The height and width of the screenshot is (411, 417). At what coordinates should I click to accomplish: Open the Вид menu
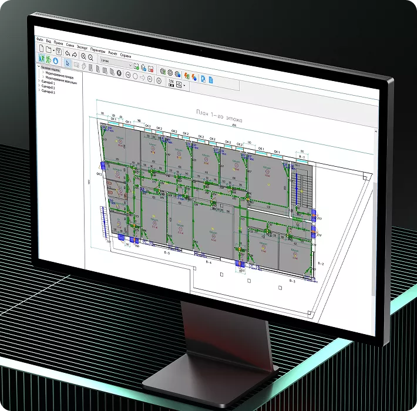(x=48, y=41)
